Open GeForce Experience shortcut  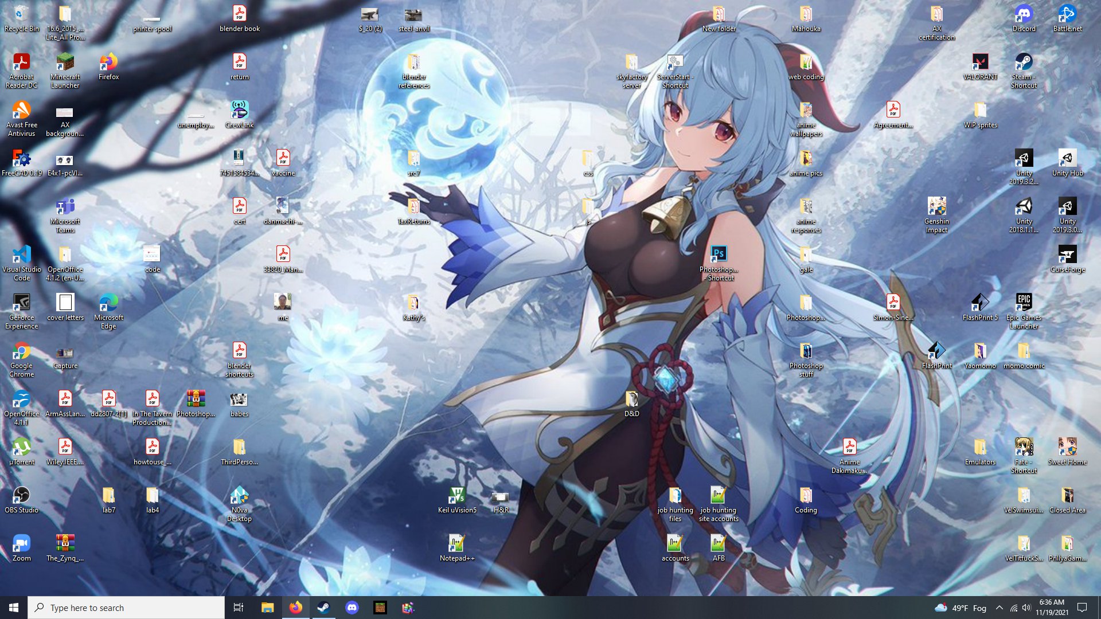pyautogui.click(x=21, y=311)
